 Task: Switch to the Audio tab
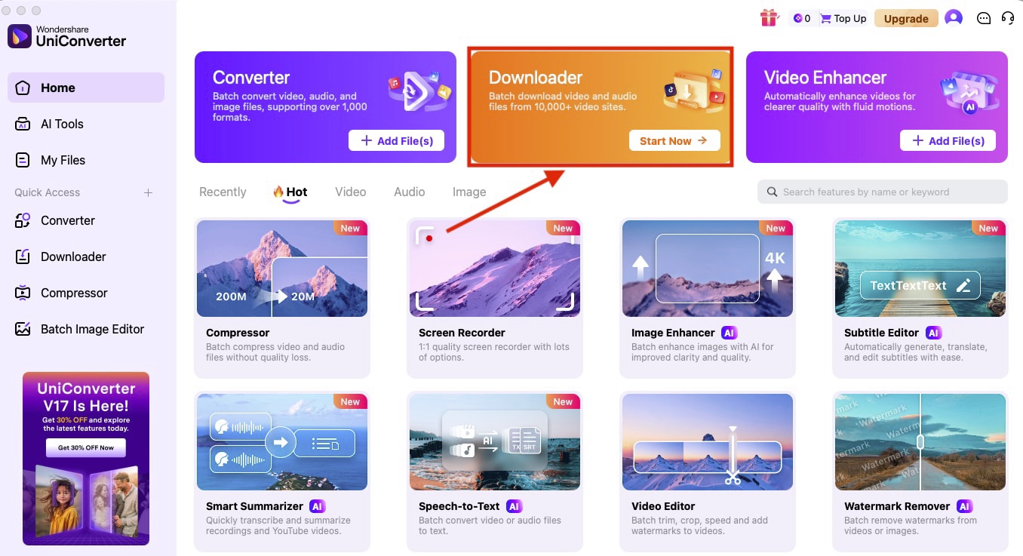[x=410, y=192]
